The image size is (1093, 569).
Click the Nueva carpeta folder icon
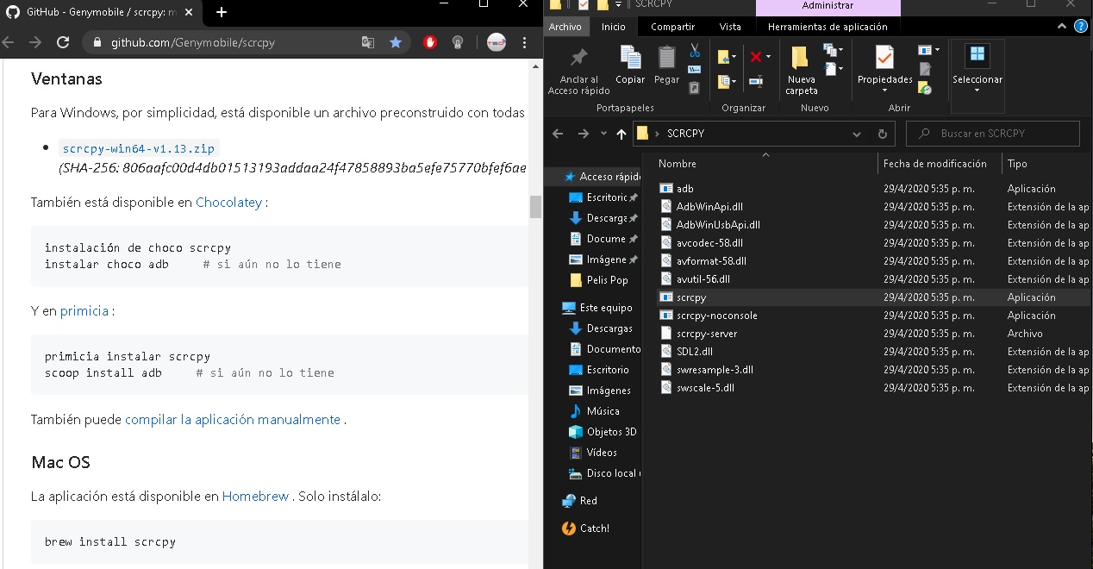tap(800, 58)
